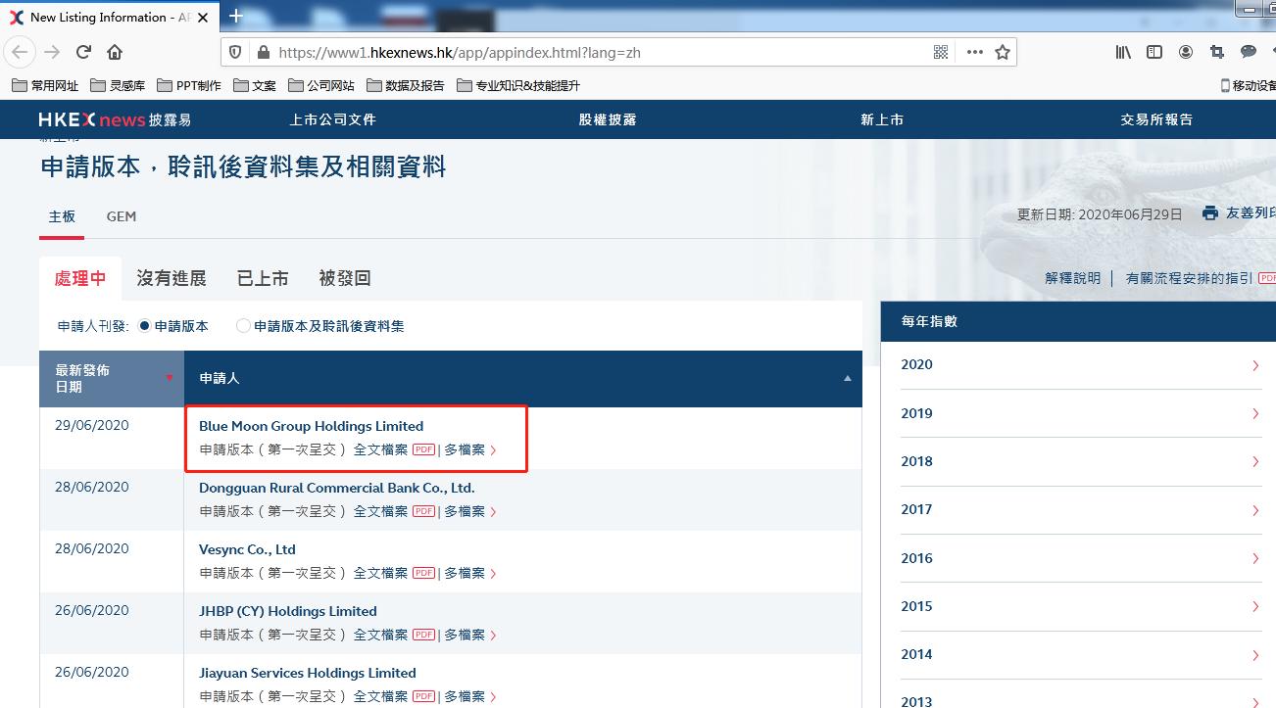The width and height of the screenshot is (1276, 708).
Task: Open the 数据及报告 bookmarks folder
Action: (x=406, y=85)
